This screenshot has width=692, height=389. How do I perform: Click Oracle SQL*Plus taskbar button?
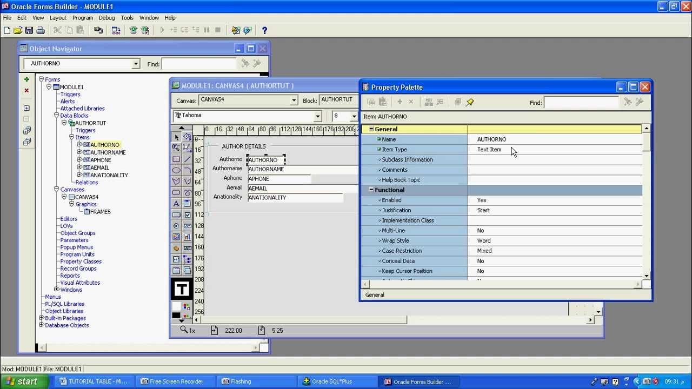(331, 381)
